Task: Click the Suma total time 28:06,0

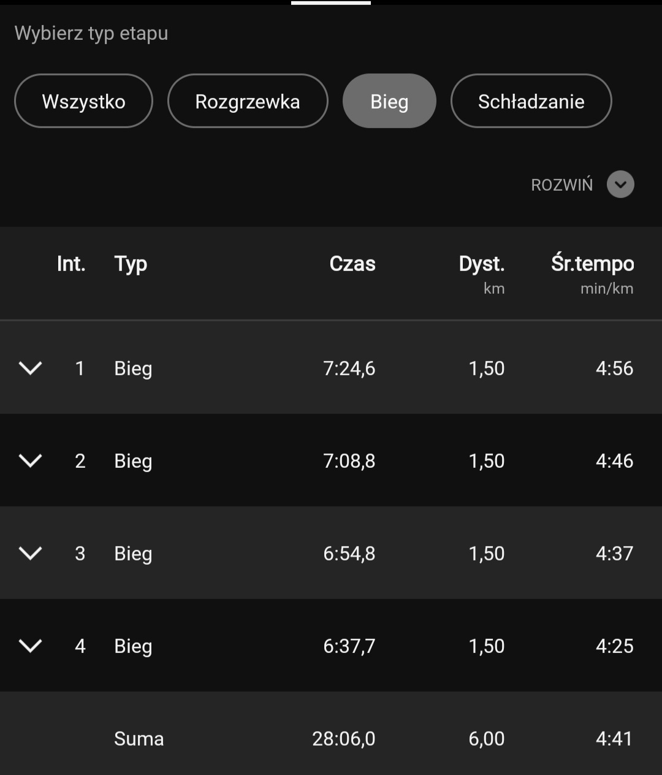Action: [x=343, y=739]
